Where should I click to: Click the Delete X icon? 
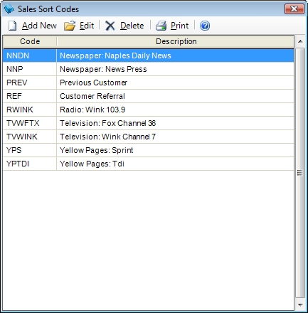click(x=110, y=26)
